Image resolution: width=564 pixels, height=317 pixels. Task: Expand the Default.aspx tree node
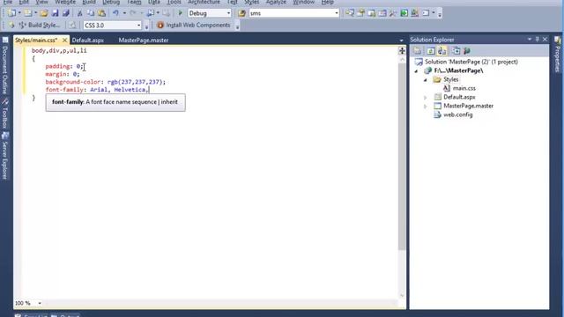click(x=425, y=98)
